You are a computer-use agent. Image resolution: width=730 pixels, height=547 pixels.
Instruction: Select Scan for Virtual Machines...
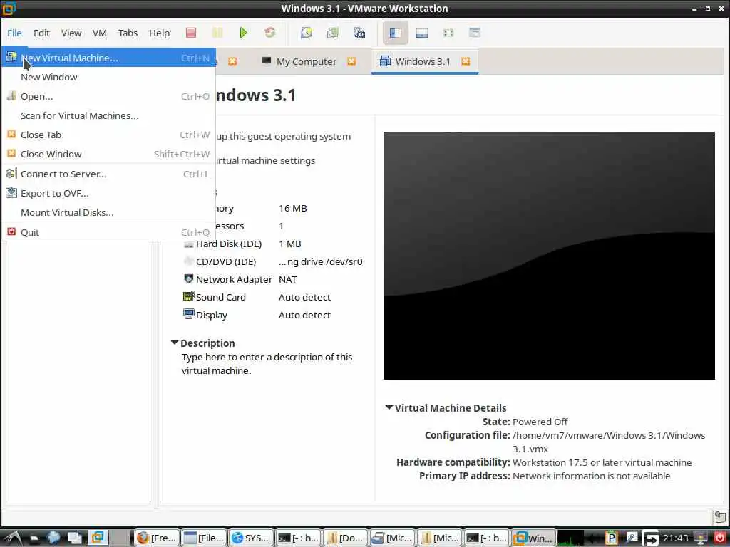[108, 115]
